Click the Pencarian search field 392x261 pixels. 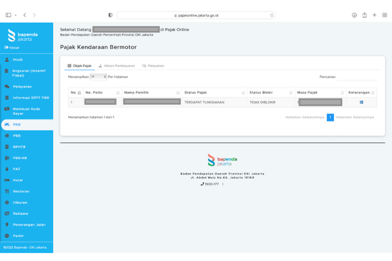(356, 77)
